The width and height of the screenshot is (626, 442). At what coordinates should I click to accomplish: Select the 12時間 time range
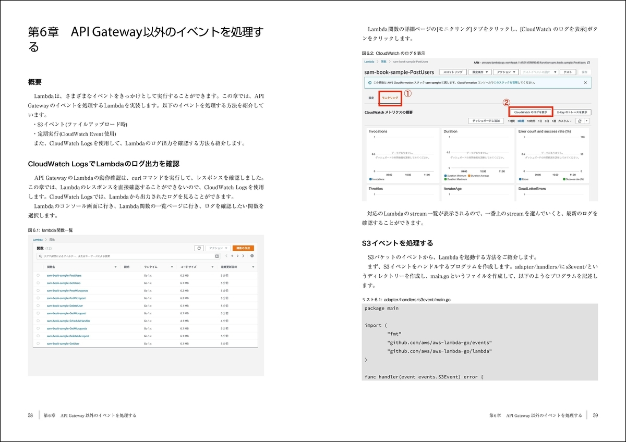tap(531, 120)
